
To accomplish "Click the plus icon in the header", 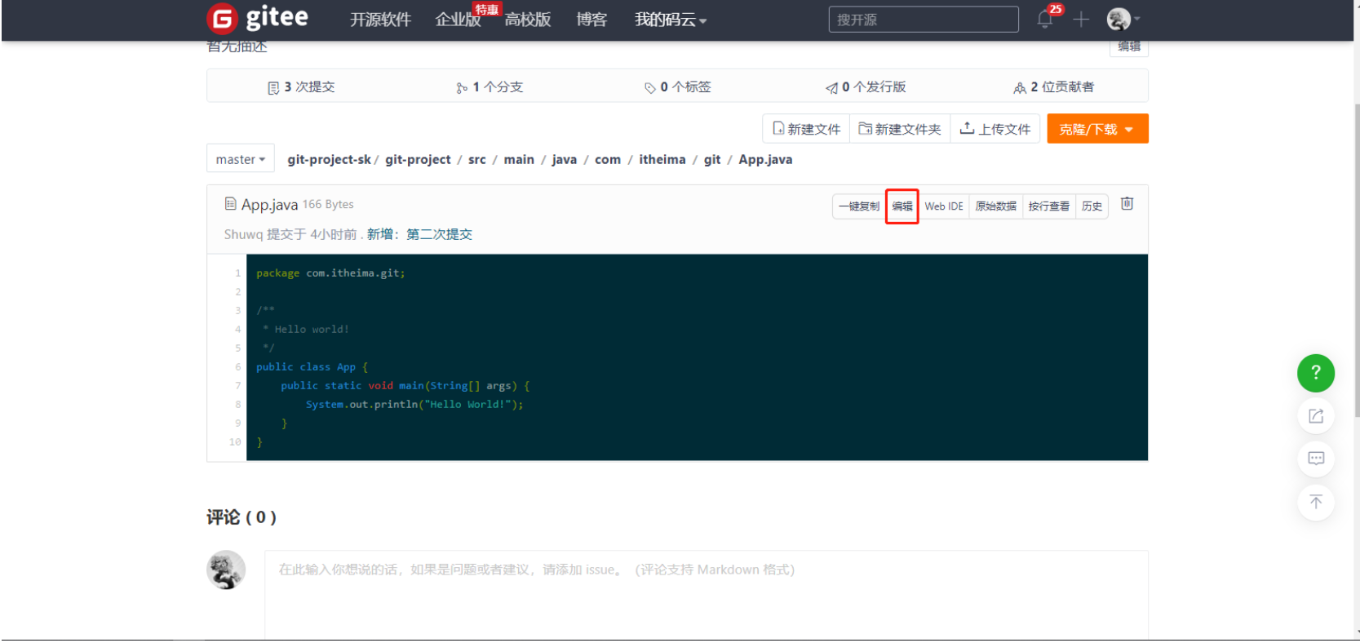I will [1081, 20].
